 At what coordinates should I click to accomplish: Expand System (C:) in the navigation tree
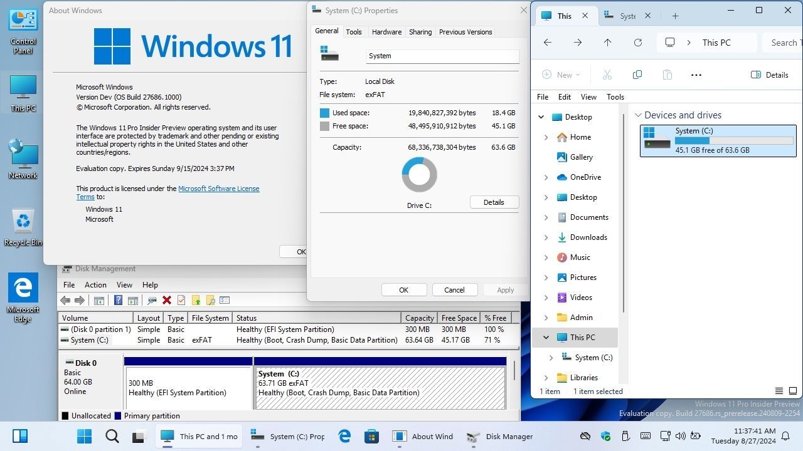click(x=551, y=358)
